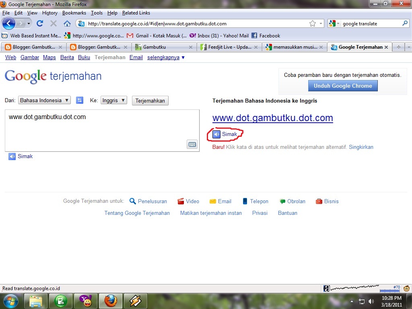Bookmark this page with the star icon
Screen dimensions: 412x309
[x=312, y=24]
